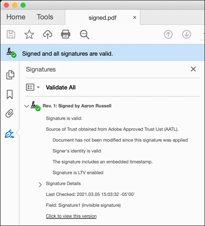Image resolution: width=205 pixels, height=226 pixels.
Task: Go to next page down arrow
Action: [x=187, y=34]
